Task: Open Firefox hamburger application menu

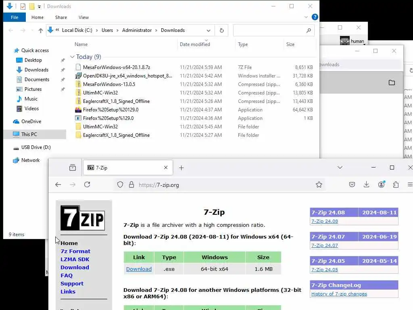Action: (x=410, y=184)
